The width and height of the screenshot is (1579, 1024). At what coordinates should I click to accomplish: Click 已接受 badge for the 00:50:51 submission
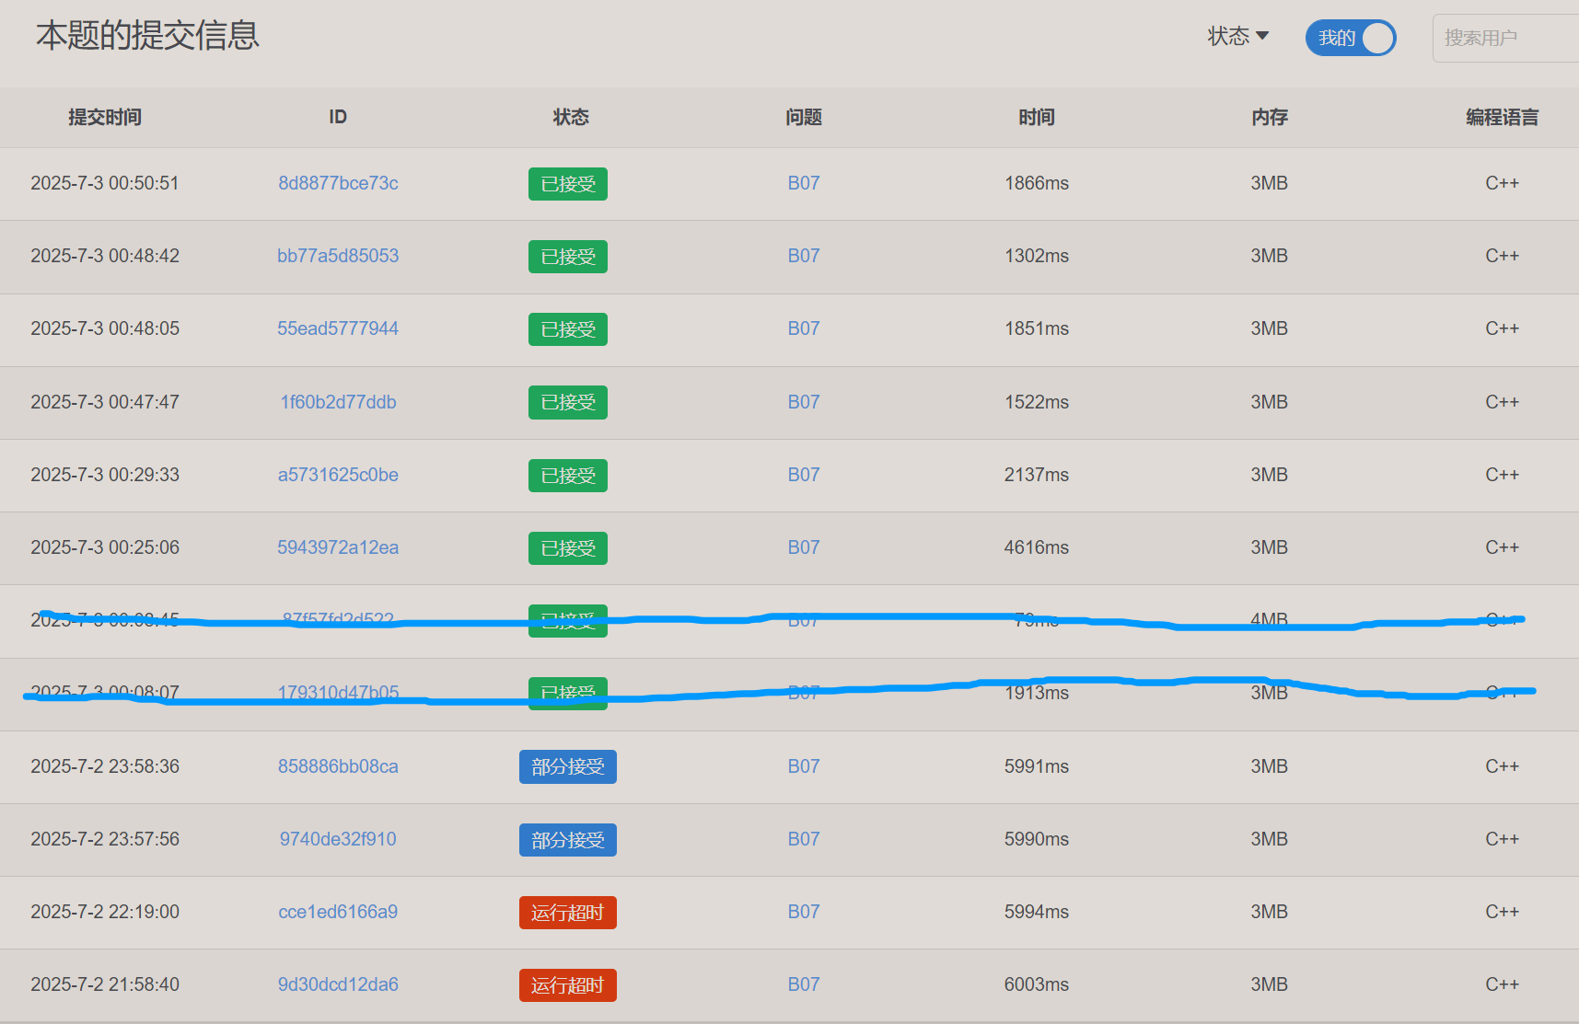point(567,184)
